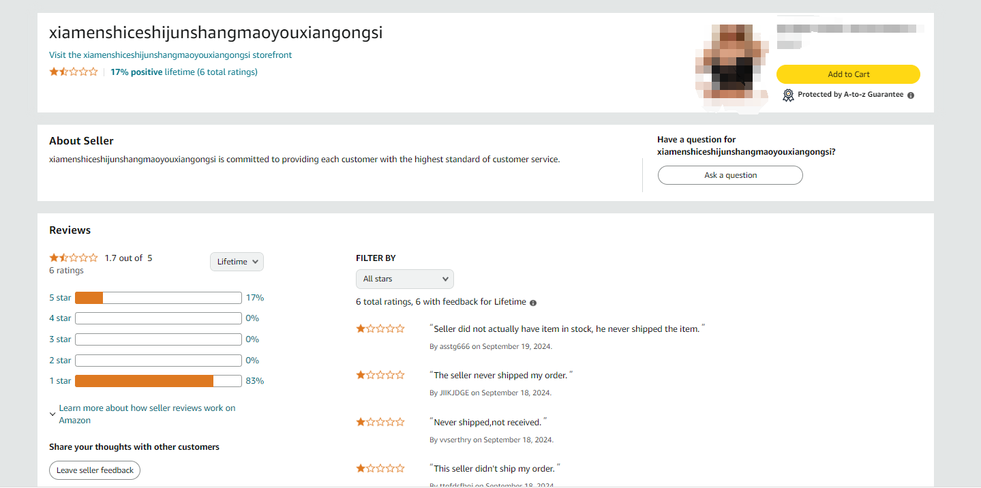Viewport: 981px width, 488px height.
Task: Click the A-to-z Guarantee info icon
Action: click(x=911, y=95)
